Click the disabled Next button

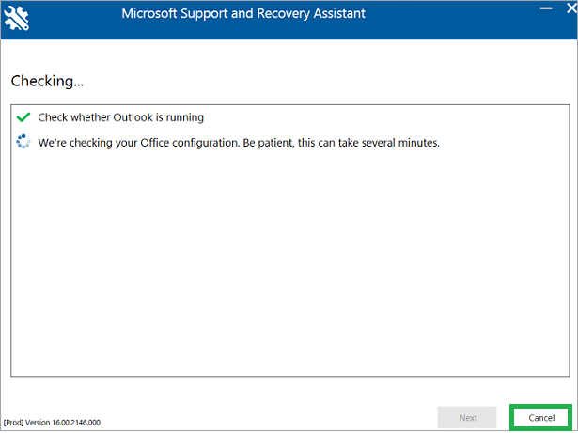[x=467, y=418]
